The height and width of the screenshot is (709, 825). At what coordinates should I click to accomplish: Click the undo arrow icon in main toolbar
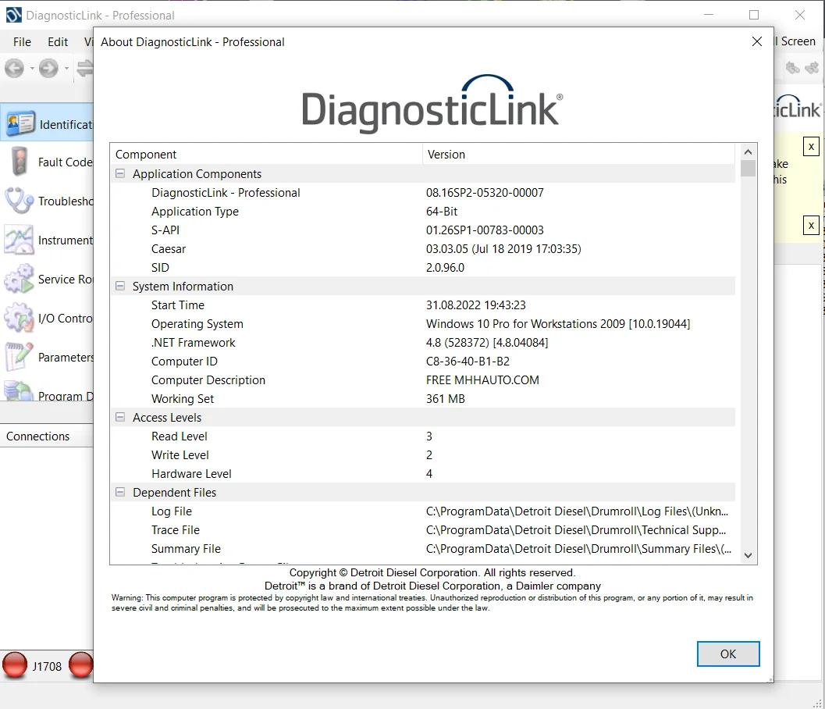[x=792, y=67]
